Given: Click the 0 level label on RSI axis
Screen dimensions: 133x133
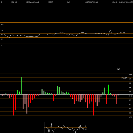Looking at the screenshot, I should (x=1, y=45).
